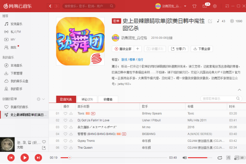Screen dimensions: 246x164
Task: Open settings gear icon in title bar
Action: 214,6
